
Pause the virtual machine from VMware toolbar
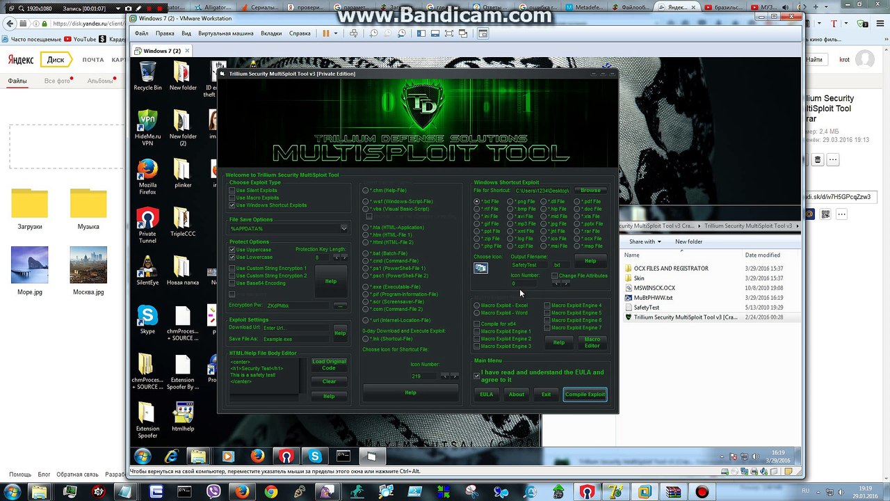point(325,33)
